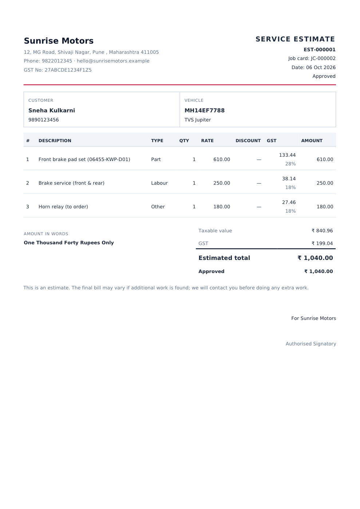This screenshot has height=509, width=360.
Task: Click the "For Sunrise Motors" signature line
Action: pyautogui.click(x=313, y=318)
